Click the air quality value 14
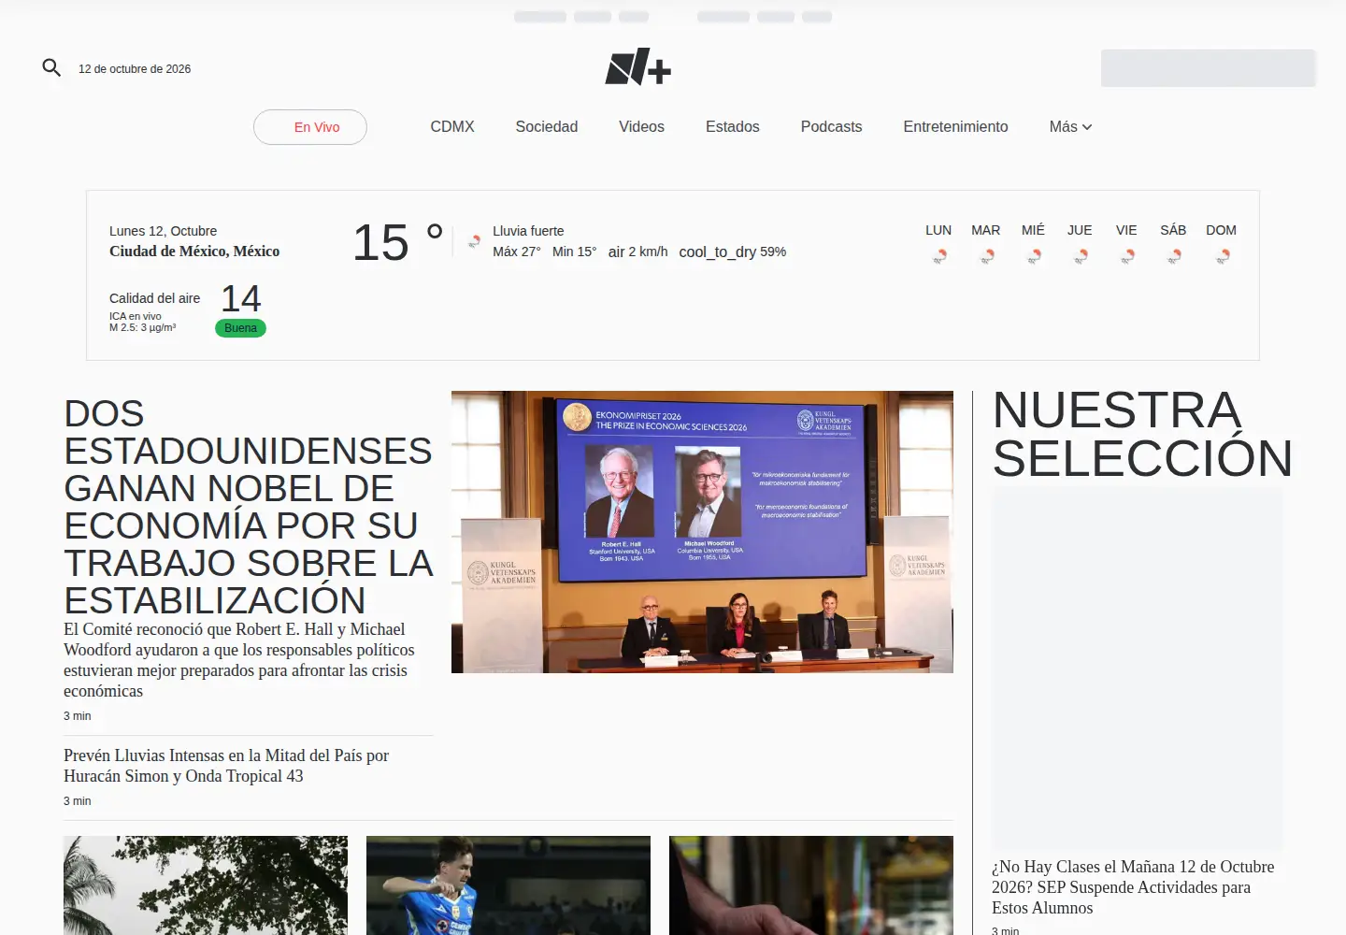Screen dimensions: 1346x935 pyautogui.click(x=241, y=299)
